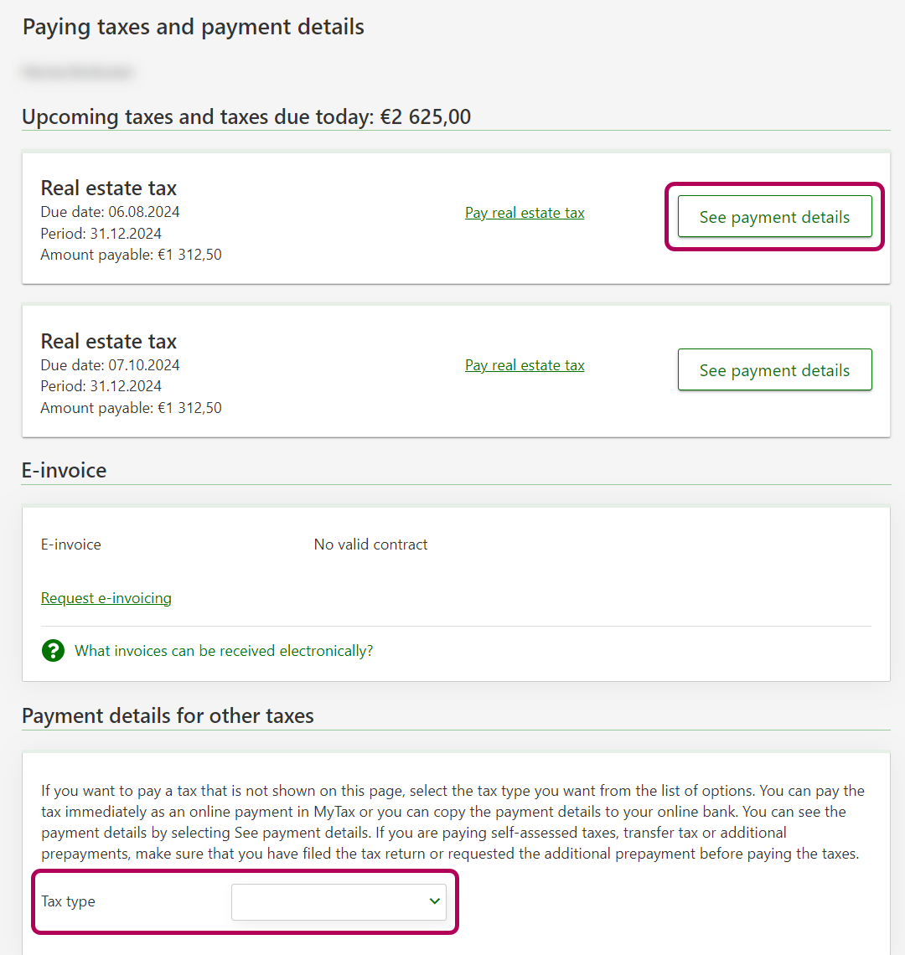Click the blurred taxpayer name below title
The width and height of the screenshot is (905, 955).
pyautogui.click(x=77, y=73)
